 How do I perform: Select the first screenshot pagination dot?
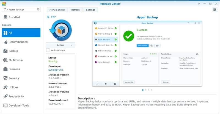point(143,90)
